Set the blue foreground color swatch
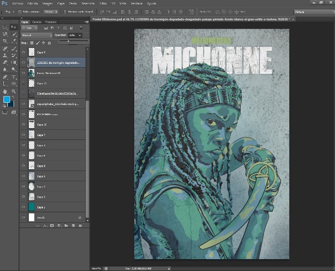This screenshot has width=335, height=271. click(x=6, y=99)
